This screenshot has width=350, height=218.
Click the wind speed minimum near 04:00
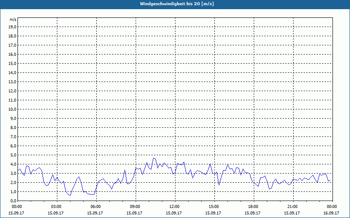pos(70,195)
